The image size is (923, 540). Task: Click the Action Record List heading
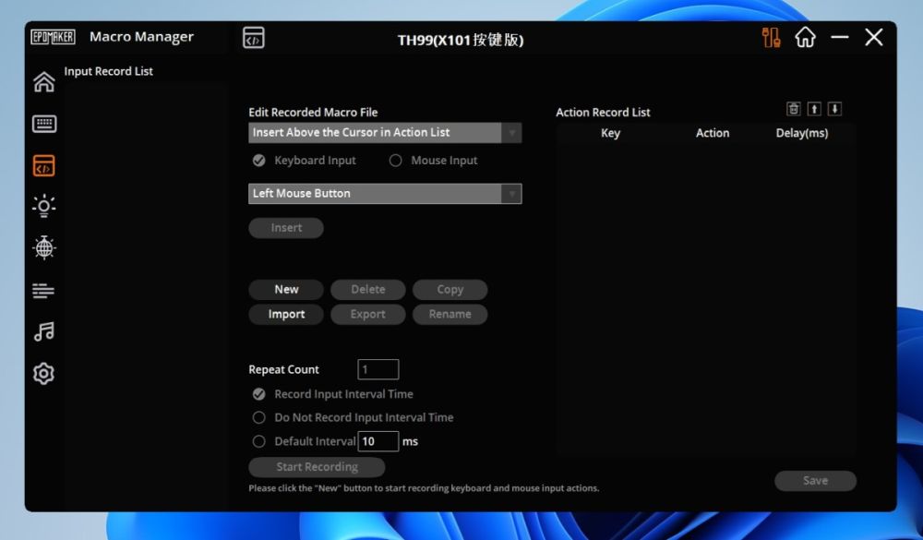point(603,113)
